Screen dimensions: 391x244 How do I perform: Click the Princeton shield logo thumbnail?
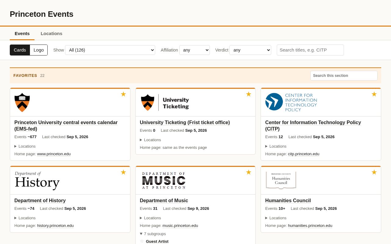(x=22, y=102)
